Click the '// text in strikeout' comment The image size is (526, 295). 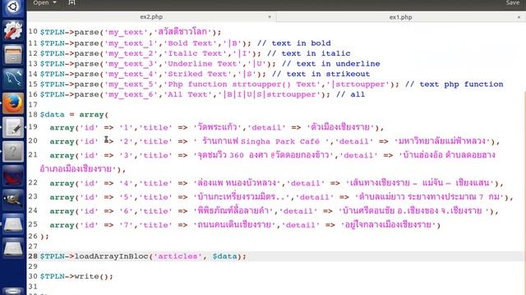(x=321, y=74)
